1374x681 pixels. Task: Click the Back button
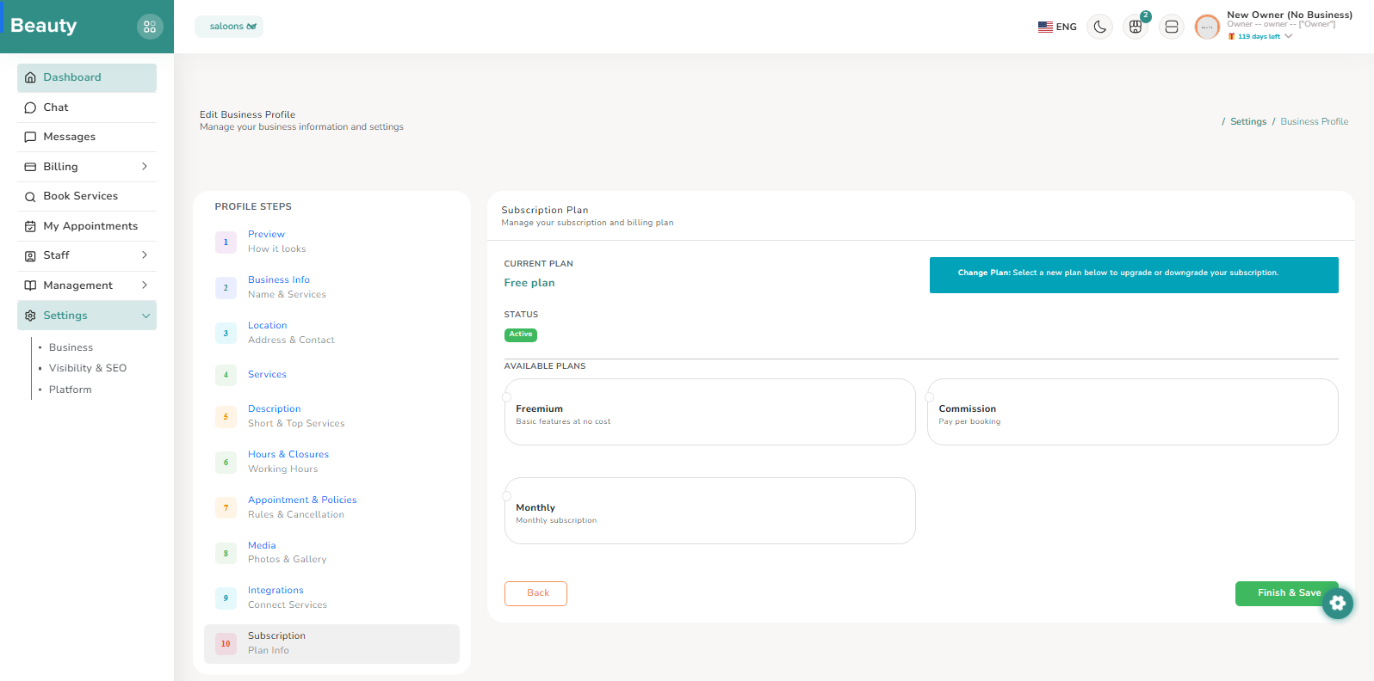coord(535,593)
